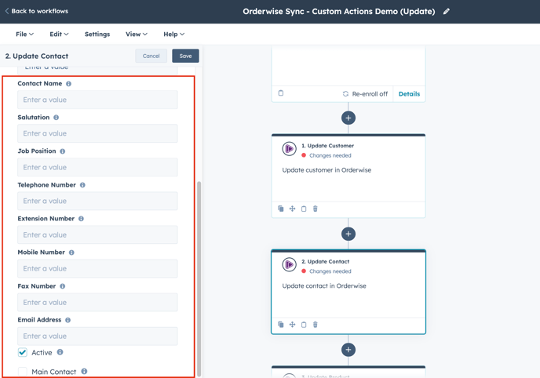Click the clipboard icon on trigger card
The width and height of the screenshot is (540, 378).
[x=281, y=93]
